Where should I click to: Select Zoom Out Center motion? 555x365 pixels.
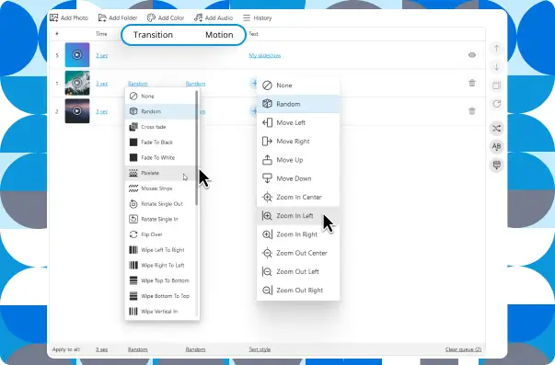click(298, 253)
